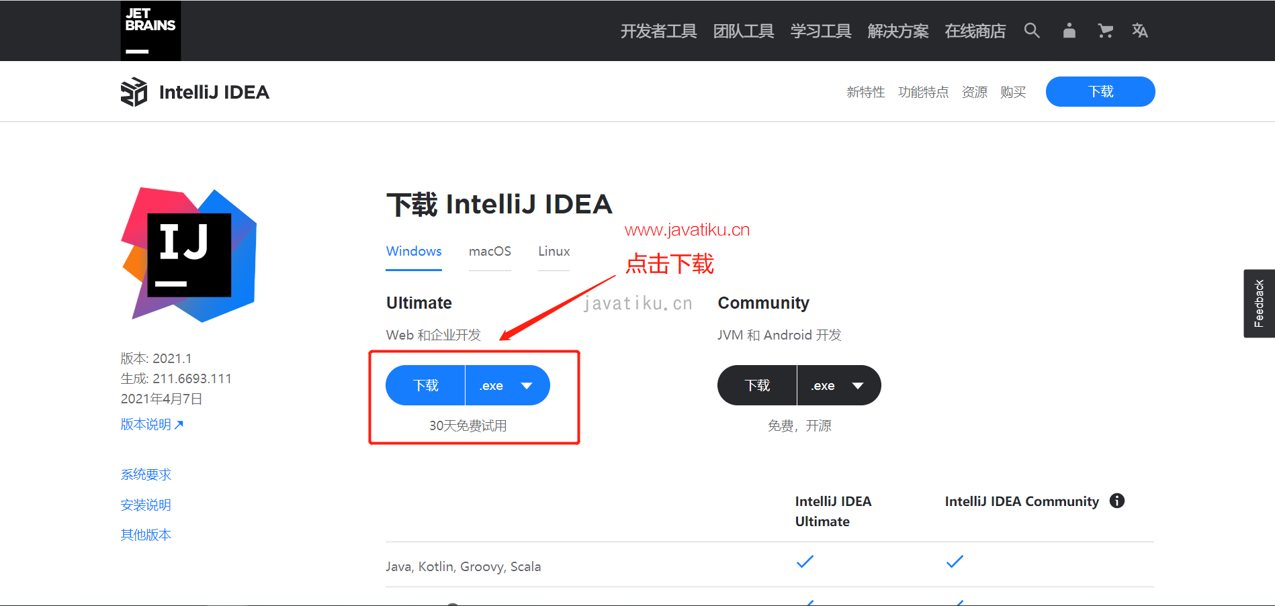Click the large IJ product logo
Image resolution: width=1275 pixels, height=606 pixels.
click(189, 254)
